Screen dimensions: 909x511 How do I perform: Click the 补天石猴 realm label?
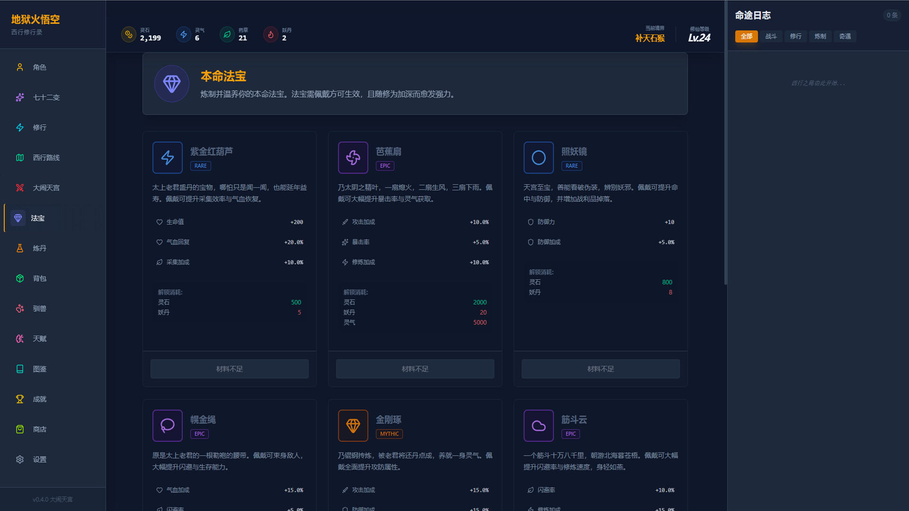pyautogui.click(x=650, y=39)
